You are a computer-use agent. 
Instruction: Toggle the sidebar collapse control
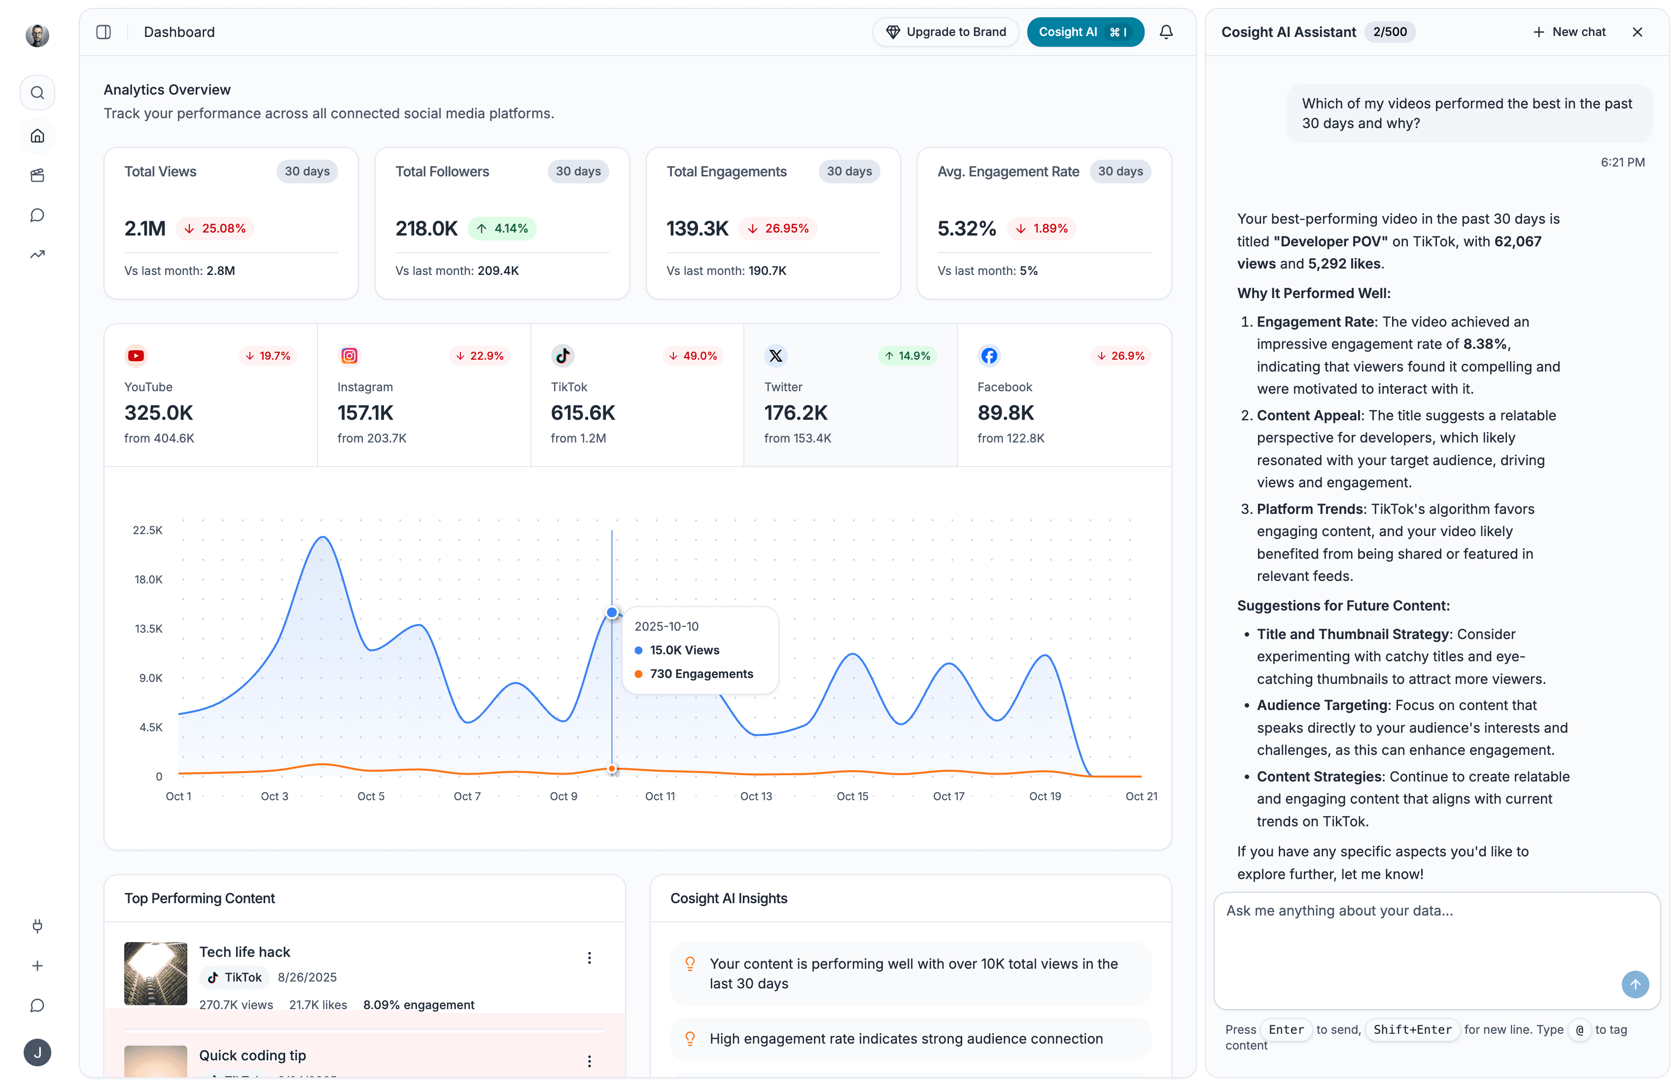[103, 32]
